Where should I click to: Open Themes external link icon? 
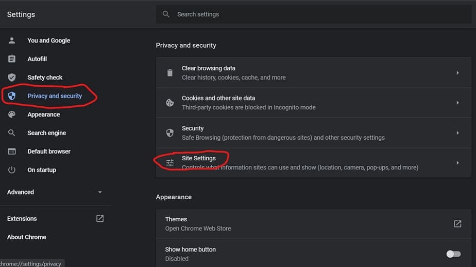[x=457, y=224]
